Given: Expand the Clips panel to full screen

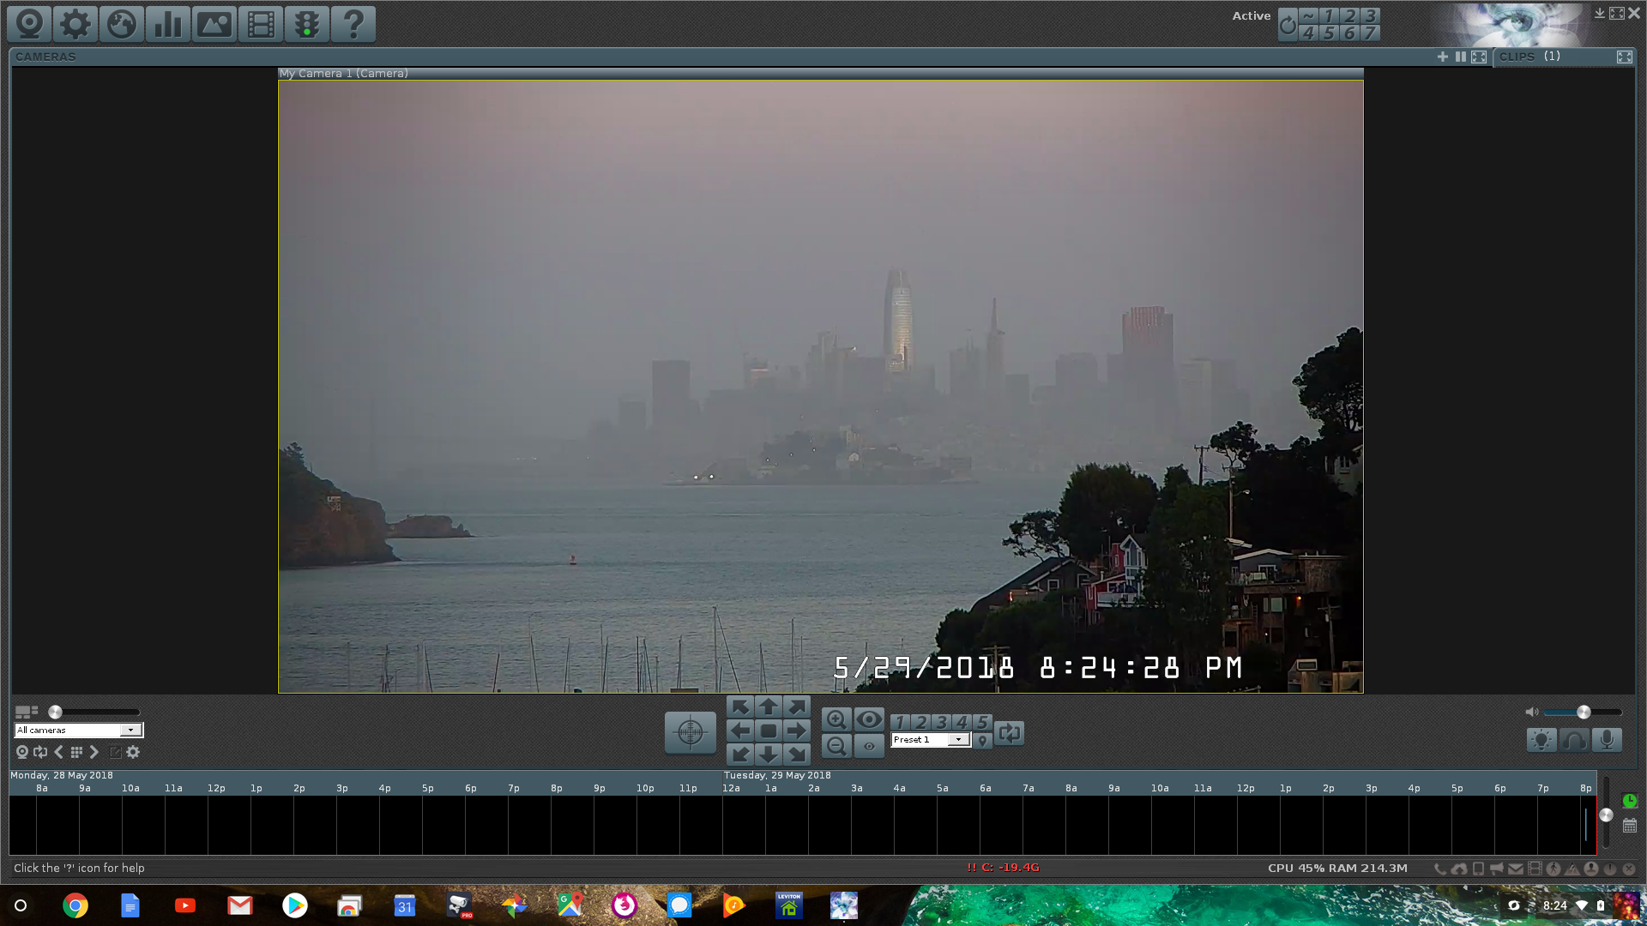Looking at the screenshot, I should point(1625,57).
